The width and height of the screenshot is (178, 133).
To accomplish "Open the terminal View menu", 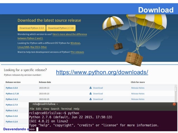I will [46, 109].
